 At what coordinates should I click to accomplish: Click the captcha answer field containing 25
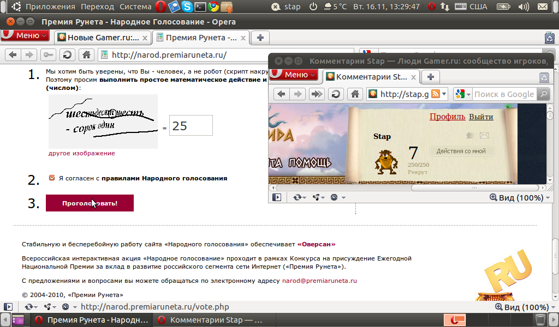point(191,125)
